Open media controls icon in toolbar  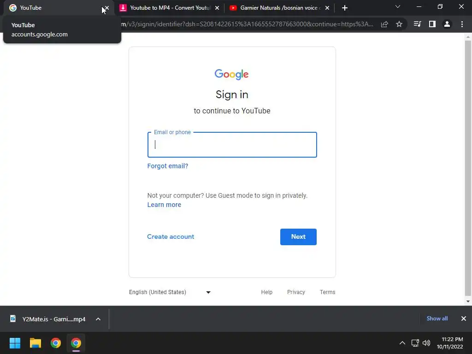tap(418, 24)
